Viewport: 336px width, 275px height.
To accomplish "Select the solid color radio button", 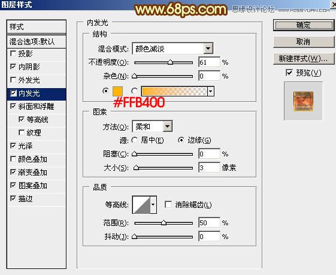I will pyautogui.click(x=105, y=91).
